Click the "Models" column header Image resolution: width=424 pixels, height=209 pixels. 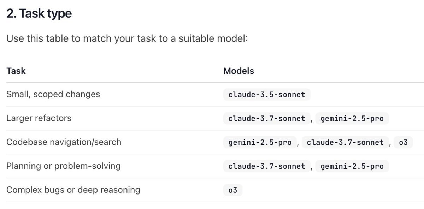coord(238,71)
